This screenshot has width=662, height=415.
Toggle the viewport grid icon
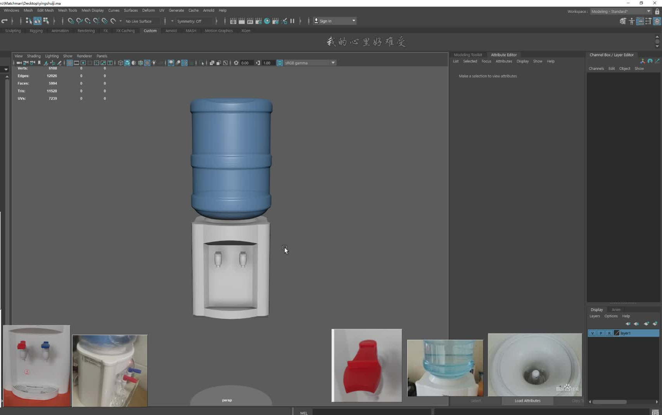click(69, 63)
